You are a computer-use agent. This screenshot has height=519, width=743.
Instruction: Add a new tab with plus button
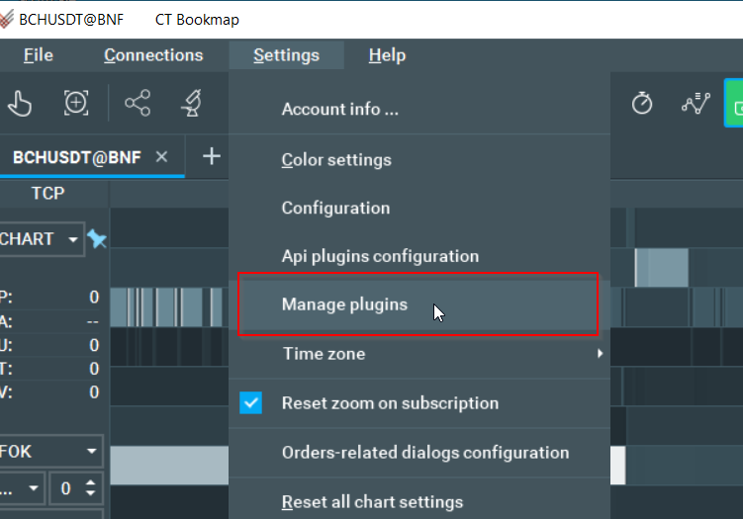coord(212,156)
